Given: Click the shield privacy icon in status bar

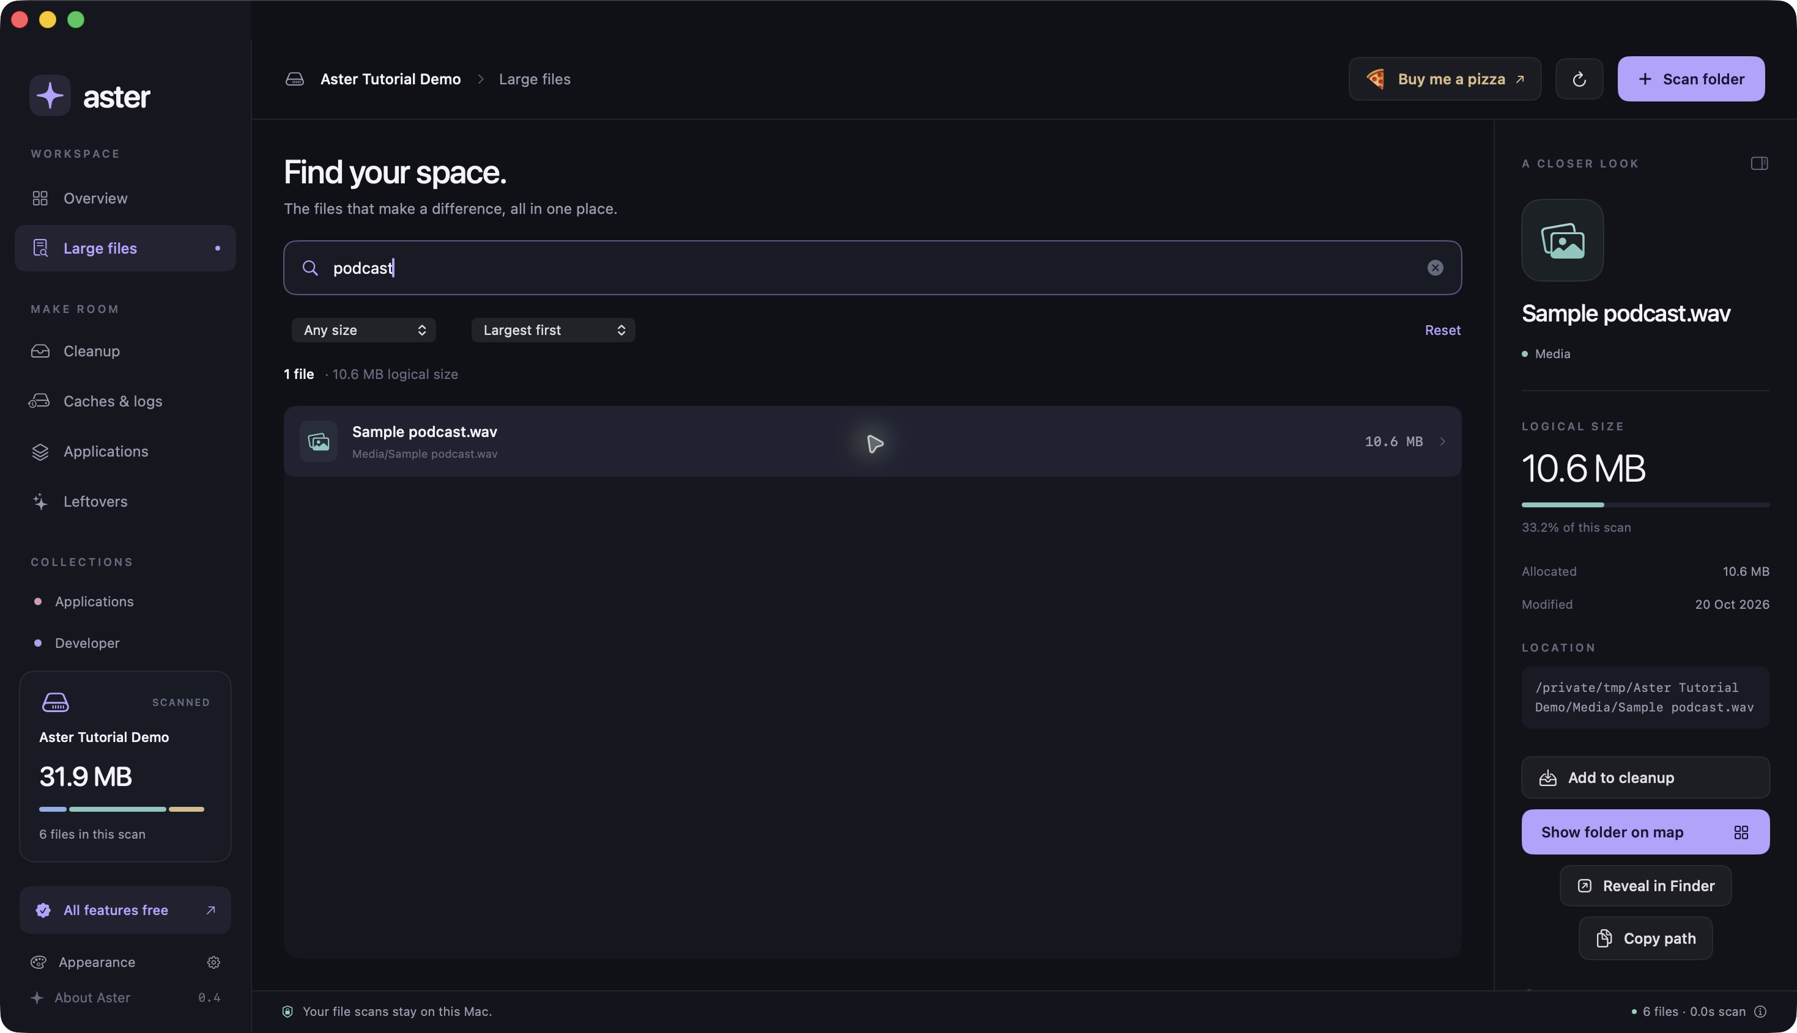Looking at the screenshot, I should coord(287,1011).
